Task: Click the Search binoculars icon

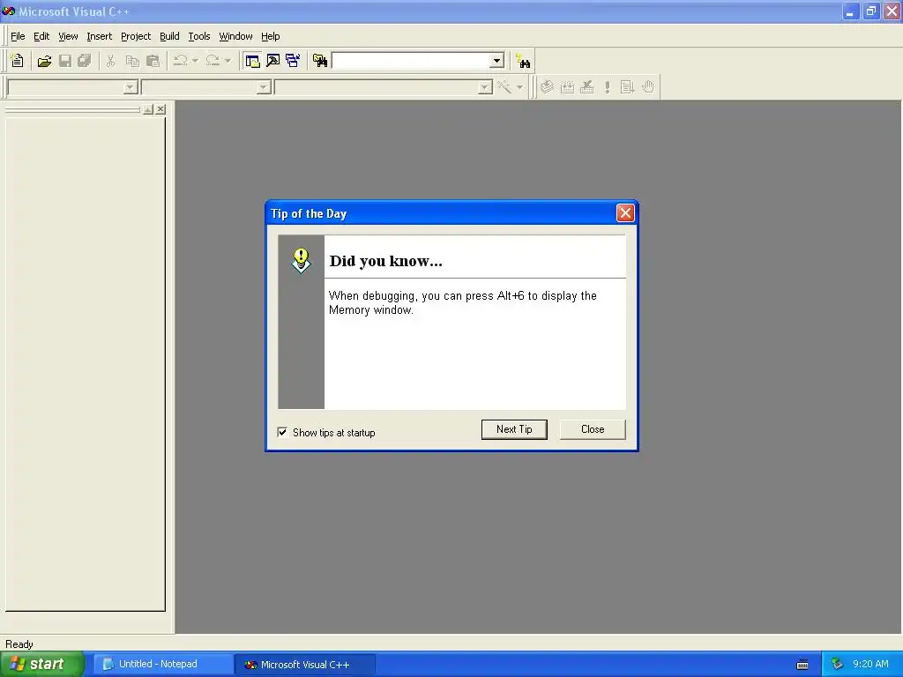Action: click(523, 61)
